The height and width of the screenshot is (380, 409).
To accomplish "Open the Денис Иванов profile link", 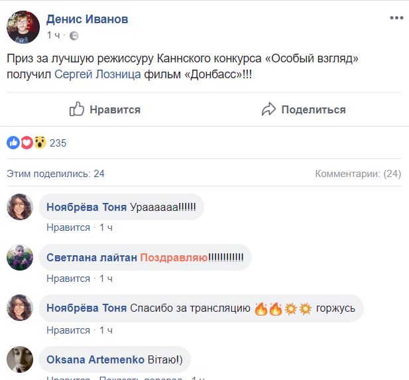I will [88, 19].
